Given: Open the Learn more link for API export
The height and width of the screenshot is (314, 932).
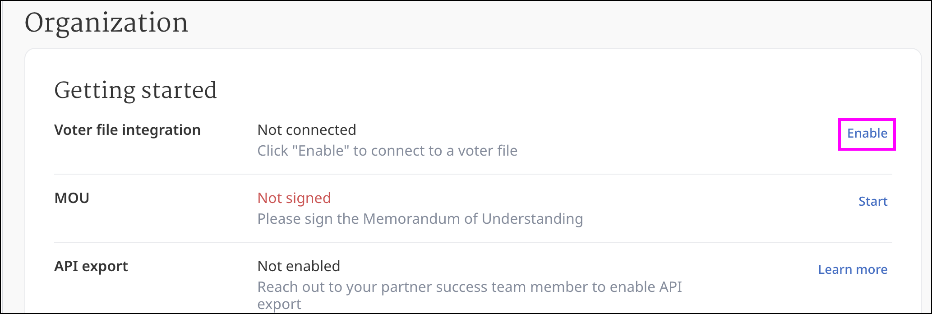Looking at the screenshot, I should 853,270.
